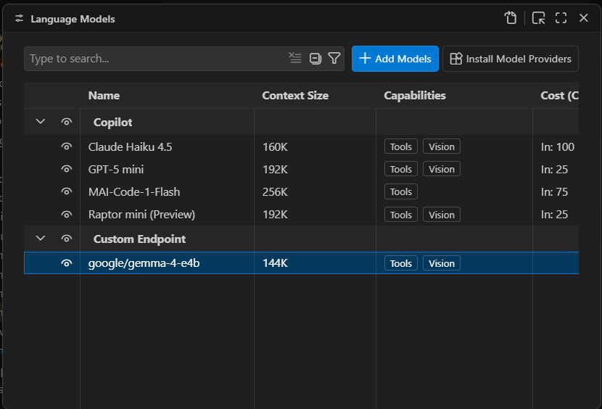The width and height of the screenshot is (602, 409).
Task: Select the google/gemma-4-e4b model name
Action: 144,263
